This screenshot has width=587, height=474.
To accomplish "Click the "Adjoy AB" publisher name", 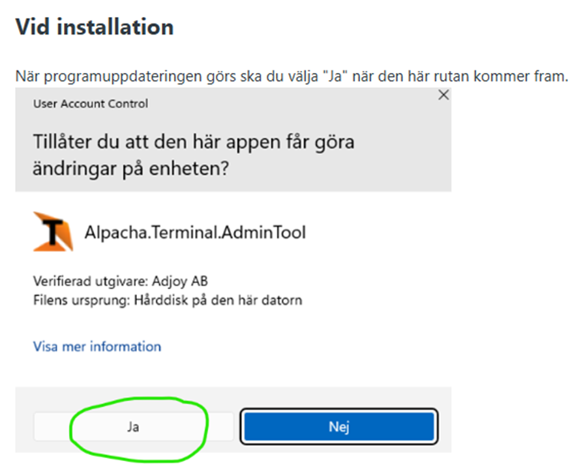I will 180,281.
